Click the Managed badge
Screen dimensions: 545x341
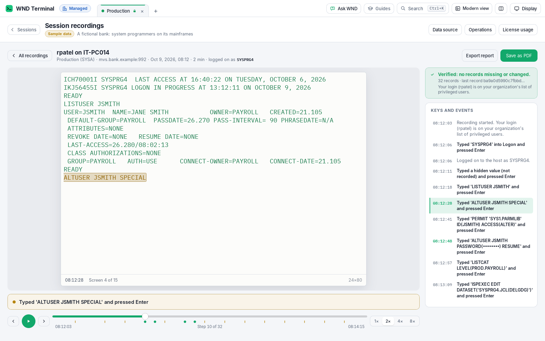[75, 9]
